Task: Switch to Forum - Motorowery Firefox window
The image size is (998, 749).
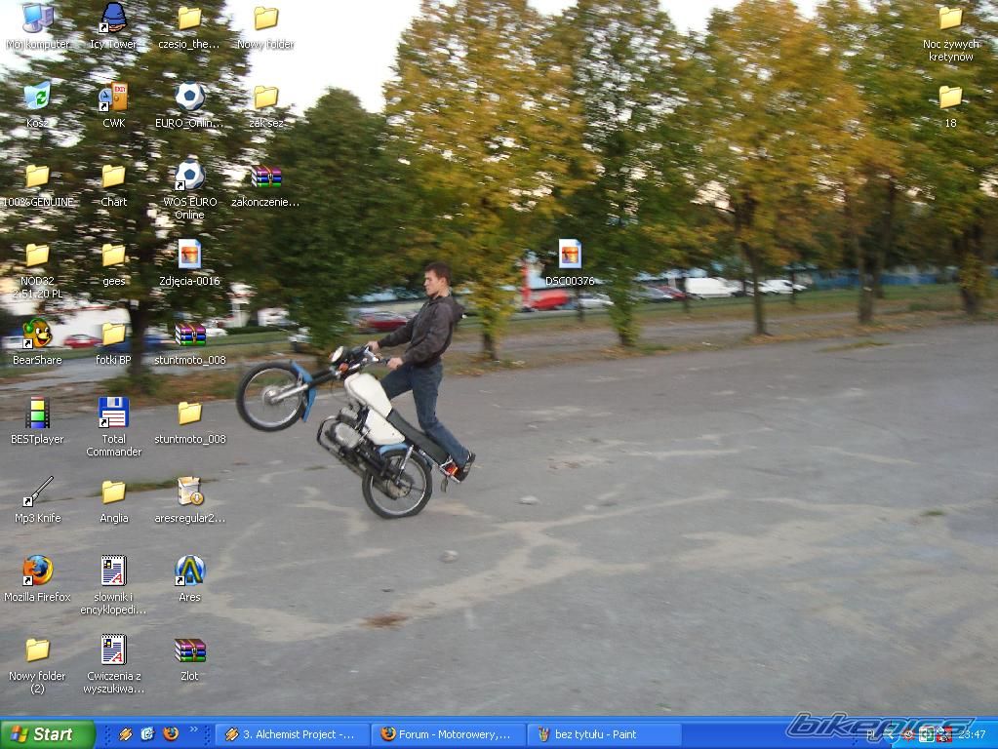Action: 449,734
